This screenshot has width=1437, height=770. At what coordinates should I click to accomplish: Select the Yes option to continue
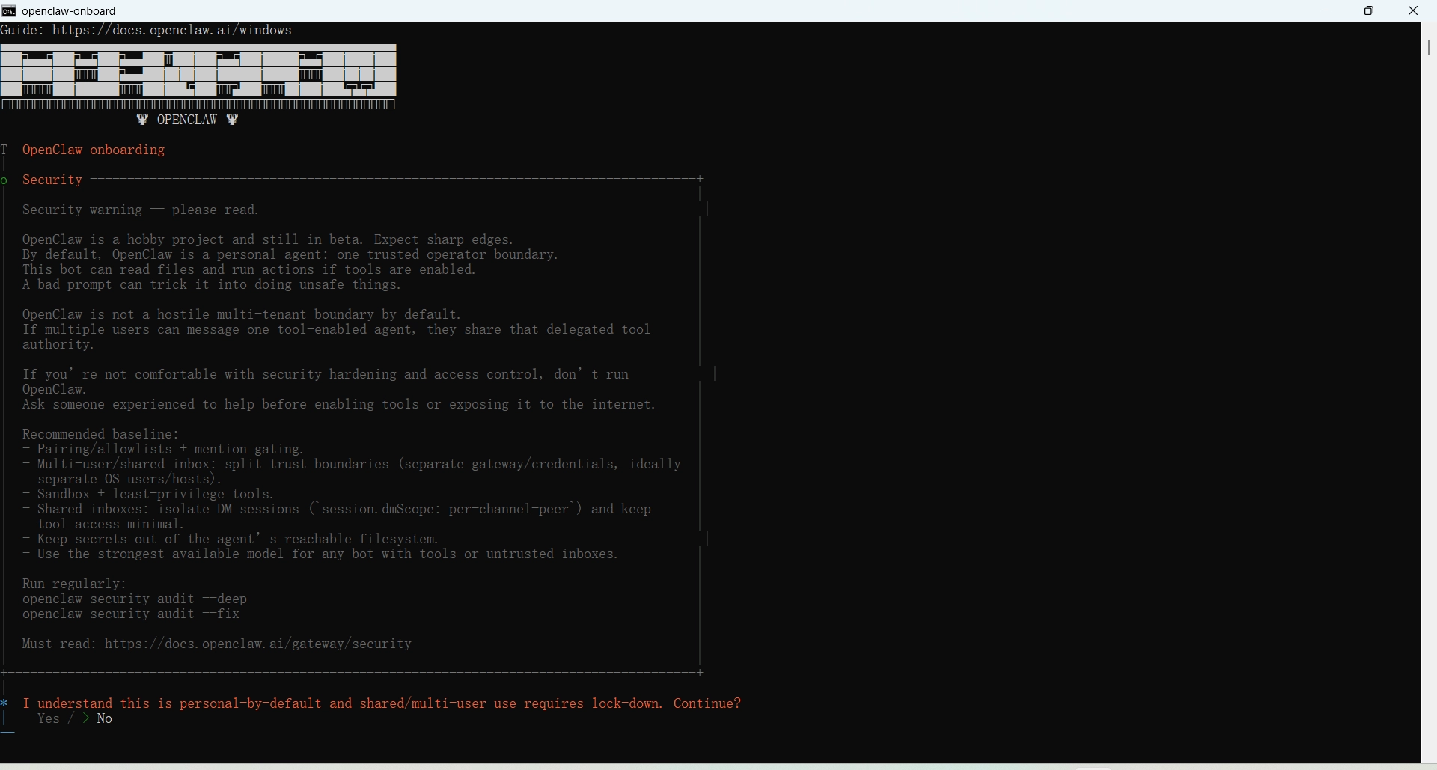(x=48, y=719)
